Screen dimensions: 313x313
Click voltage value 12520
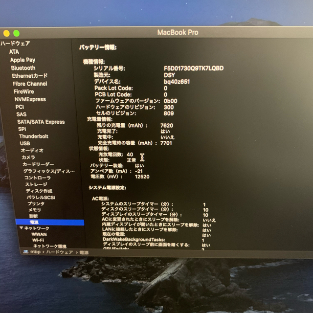point(142,177)
